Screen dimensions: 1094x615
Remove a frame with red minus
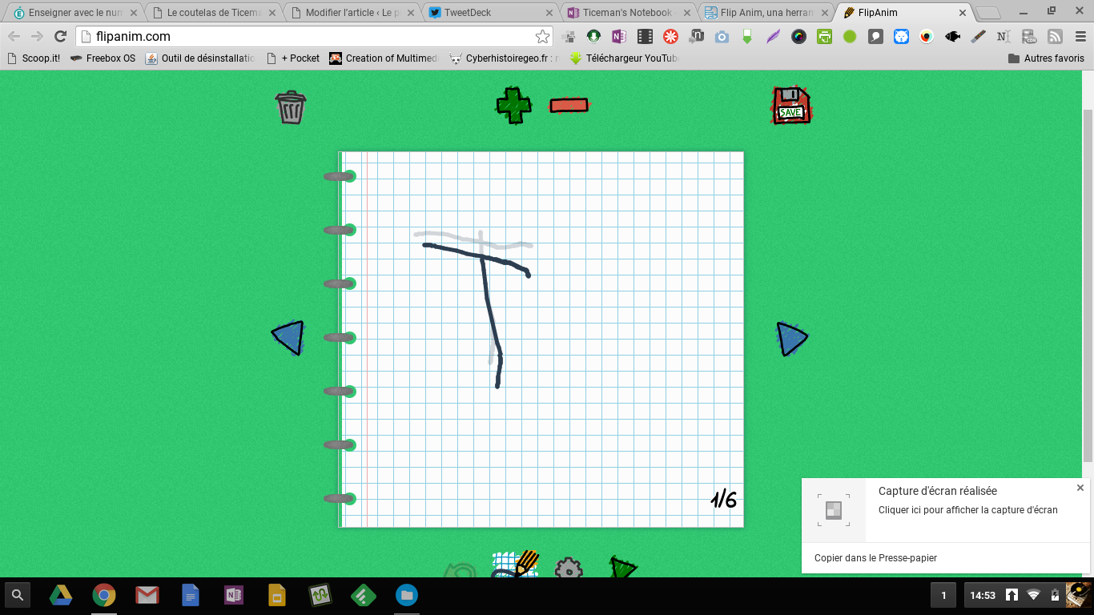pyautogui.click(x=569, y=105)
